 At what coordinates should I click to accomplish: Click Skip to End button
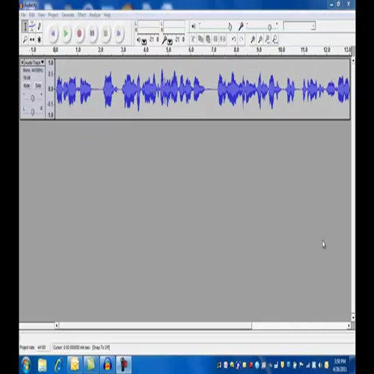coord(119,33)
